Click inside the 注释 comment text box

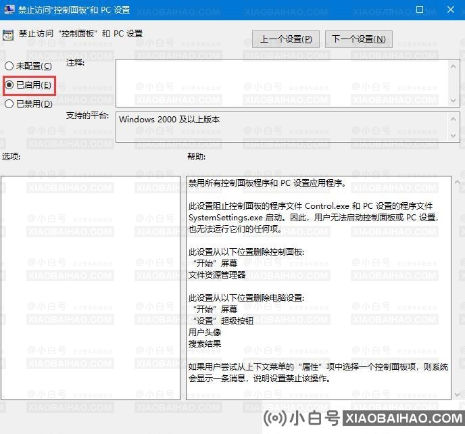pos(282,83)
